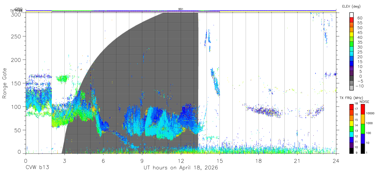Click the yellow swatch in ELEV color bar
This screenshot has height=174, width=378.
pyautogui.click(x=352, y=35)
